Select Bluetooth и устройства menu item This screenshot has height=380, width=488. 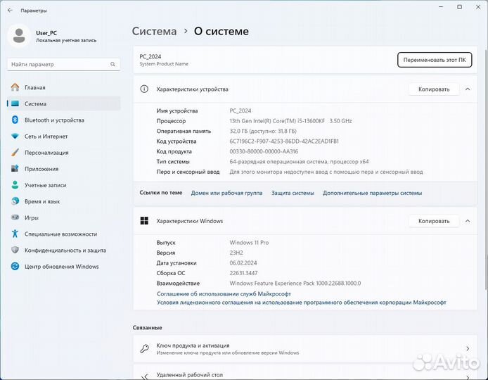(63, 120)
